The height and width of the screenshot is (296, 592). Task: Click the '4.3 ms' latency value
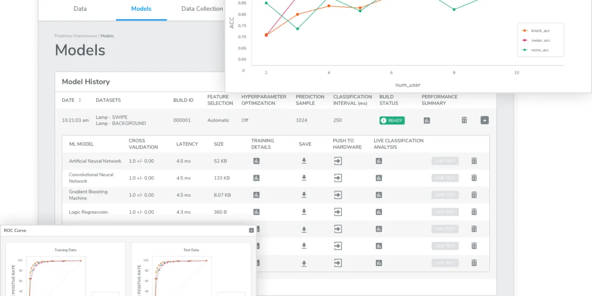click(x=184, y=212)
